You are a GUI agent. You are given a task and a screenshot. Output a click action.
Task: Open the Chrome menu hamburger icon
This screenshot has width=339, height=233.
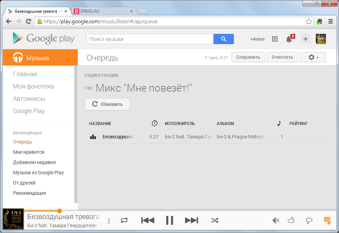[x=330, y=21]
